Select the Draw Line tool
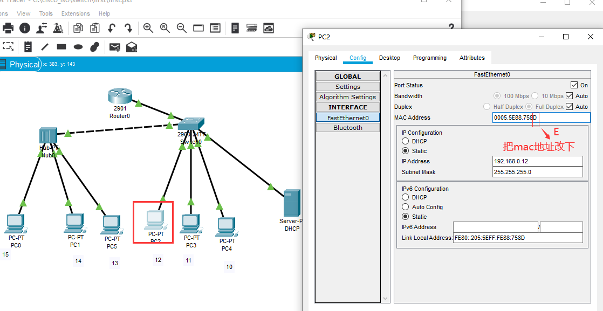The height and width of the screenshot is (311, 603). pyautogui.click(x=45, y=47)
